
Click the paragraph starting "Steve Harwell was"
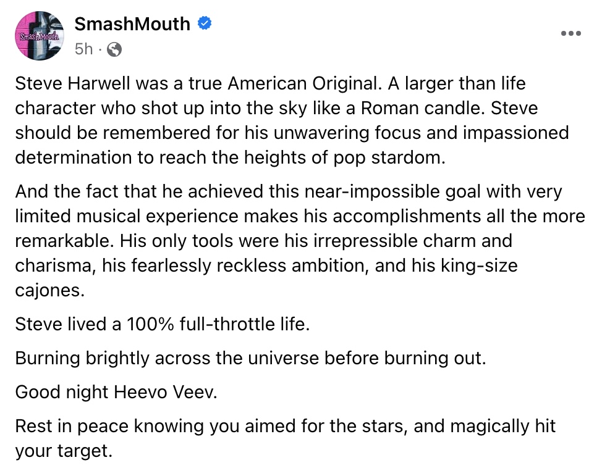tap(292, 120)
